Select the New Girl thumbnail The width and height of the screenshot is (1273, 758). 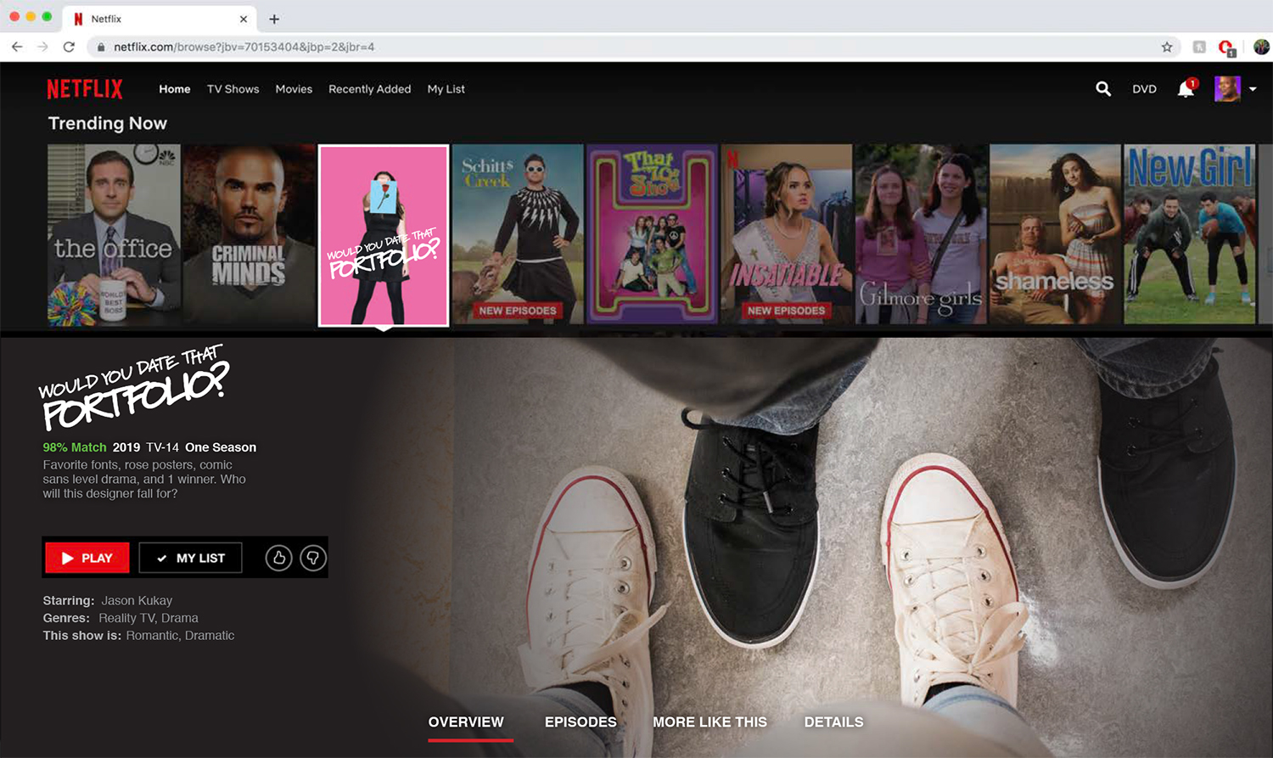coord(1190,234)
